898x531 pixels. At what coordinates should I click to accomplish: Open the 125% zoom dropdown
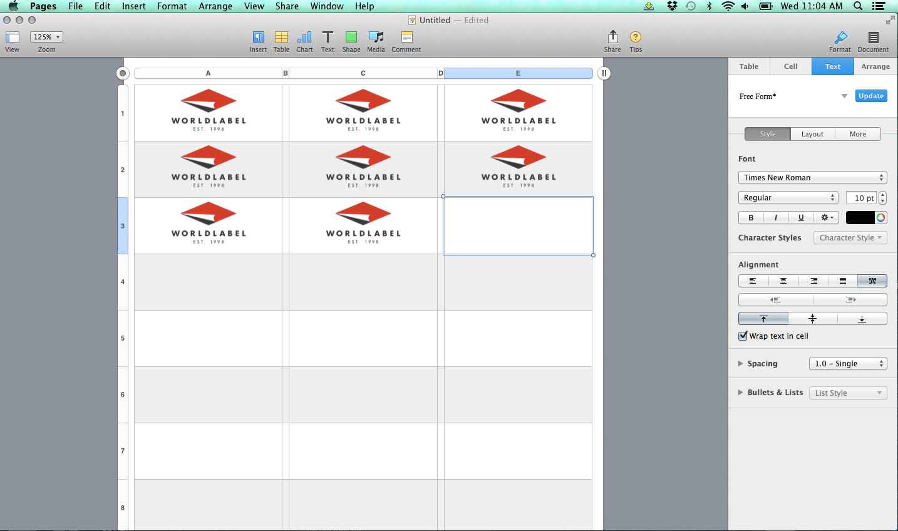coord(46,37)
